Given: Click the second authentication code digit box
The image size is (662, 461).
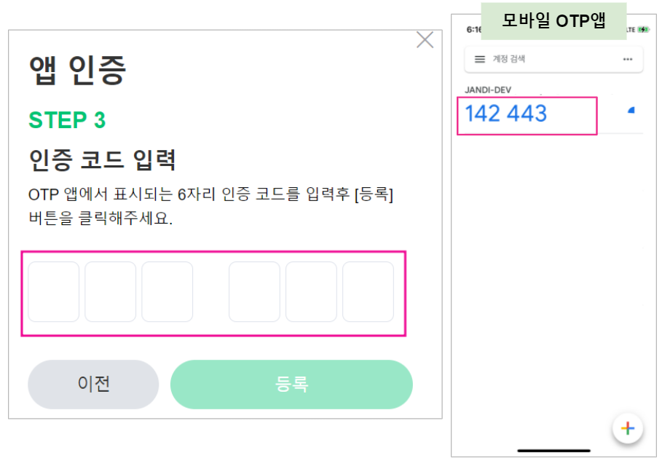Looking at the screenshot, I should [x=111, y=291].
